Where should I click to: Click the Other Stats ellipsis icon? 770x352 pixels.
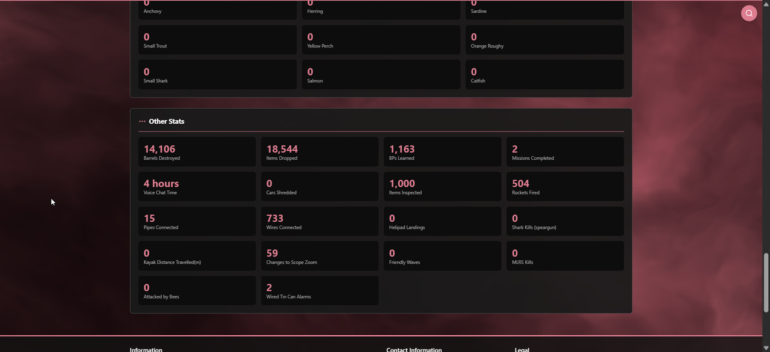coord(142,121)
